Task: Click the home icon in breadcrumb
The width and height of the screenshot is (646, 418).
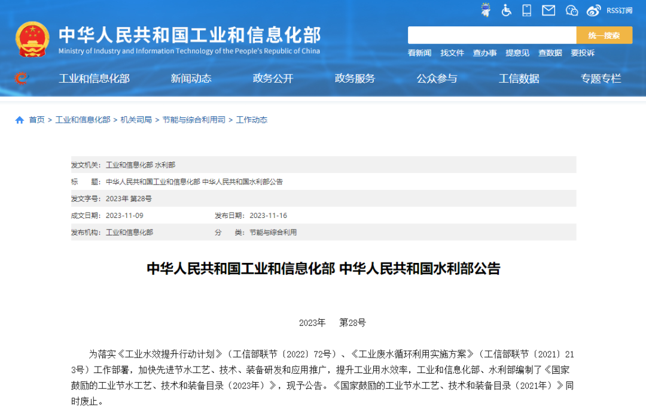Action: (x=20, y=120)
